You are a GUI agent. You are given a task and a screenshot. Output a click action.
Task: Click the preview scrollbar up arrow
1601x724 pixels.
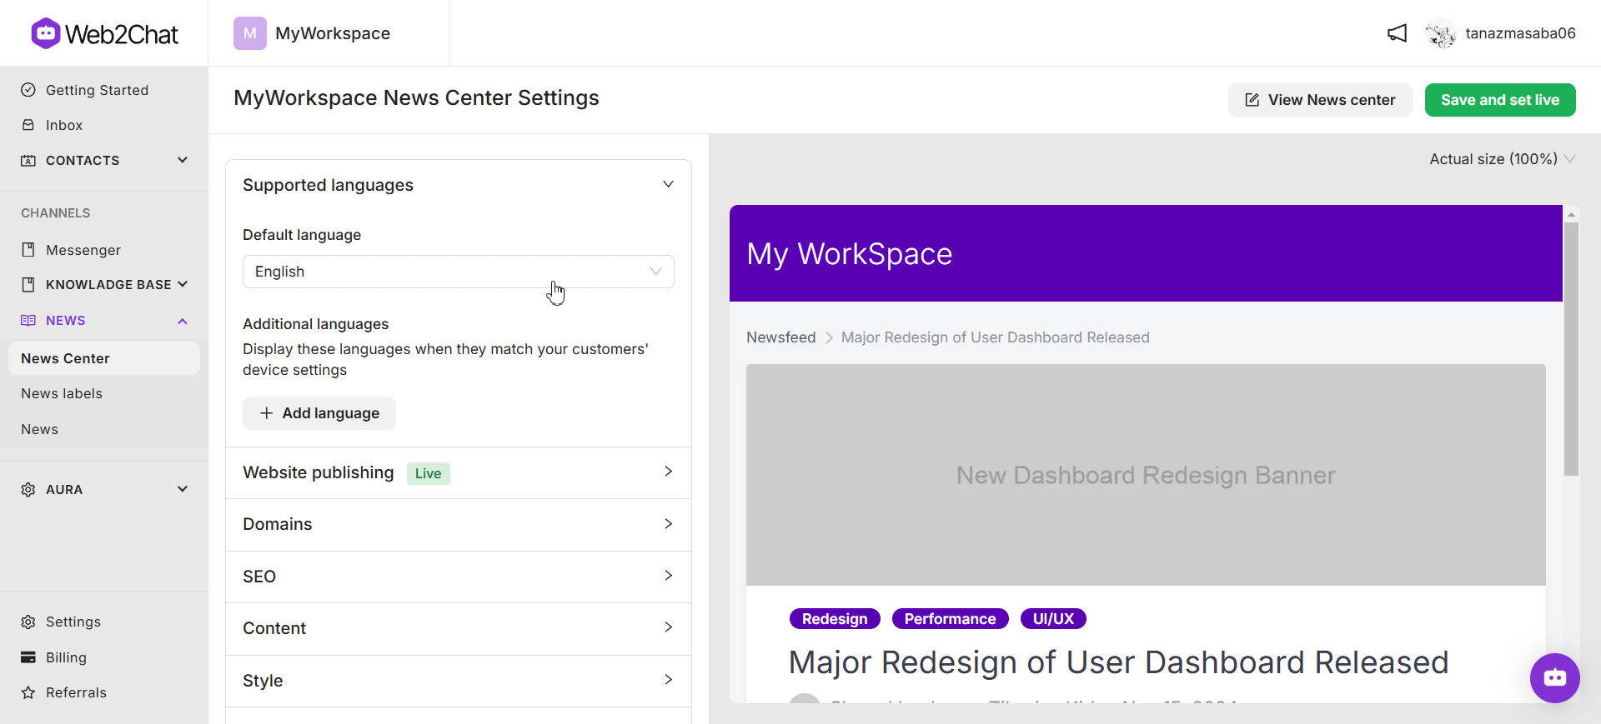pyautogui.click(x=1571, y=214)
